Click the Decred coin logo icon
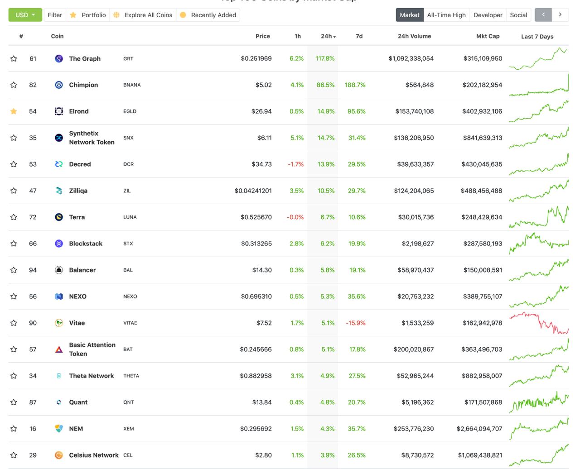 pos(59,164)
